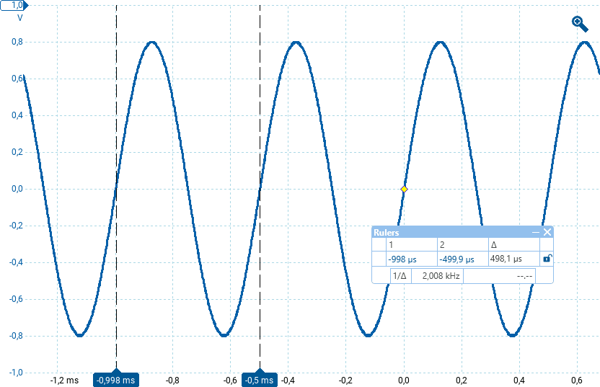The width and height of the screenshot is (600, 387).
Task: Click the 0,8 voltage axis label
Action: 17,42
